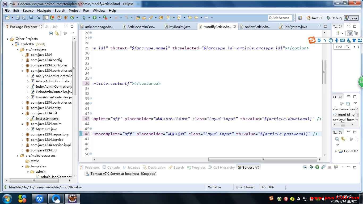Toggle the highlighted categorized view button in Task List
The height and width of the screenshot is (204, 363).
point(350,33)
